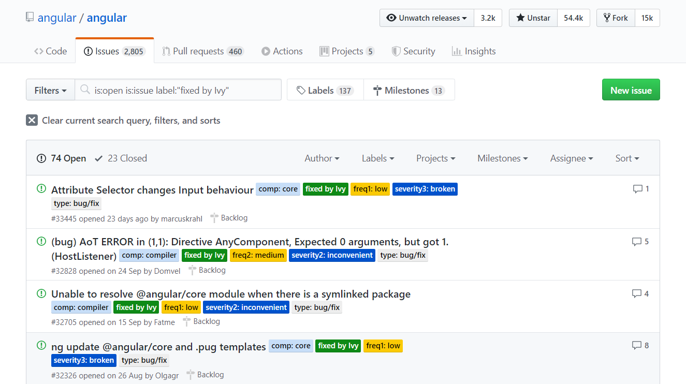Click Clear current search query, filters, and sorts

point(123,120)
